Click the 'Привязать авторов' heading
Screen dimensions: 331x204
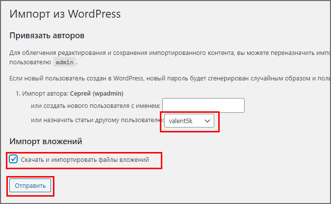click(x=47, y=35)
